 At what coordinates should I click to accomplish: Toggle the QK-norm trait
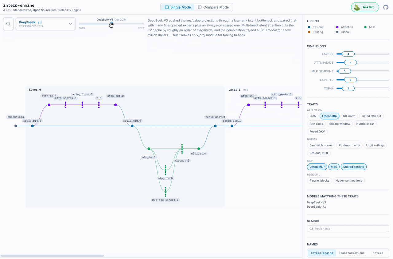[x=349, y=116]
